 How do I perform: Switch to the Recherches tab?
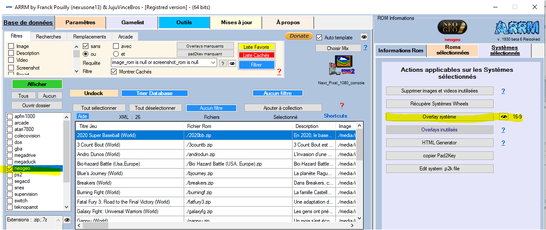(x=49, y=37)
